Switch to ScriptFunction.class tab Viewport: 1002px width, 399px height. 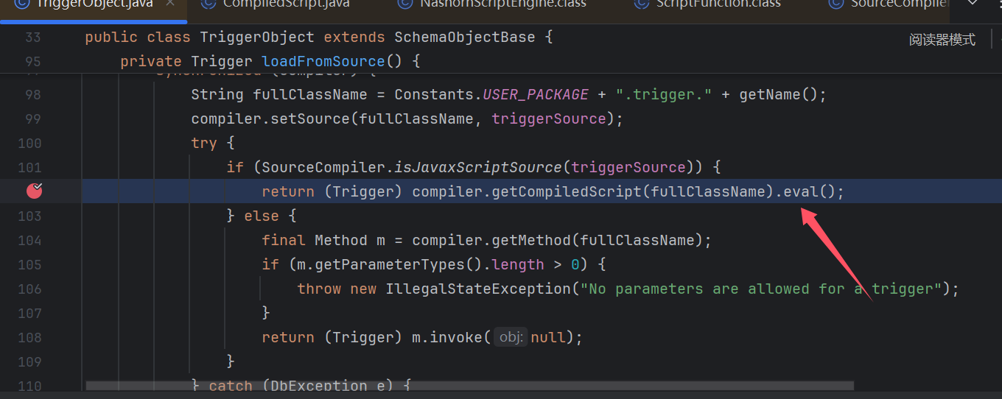[x=717, y=4]
